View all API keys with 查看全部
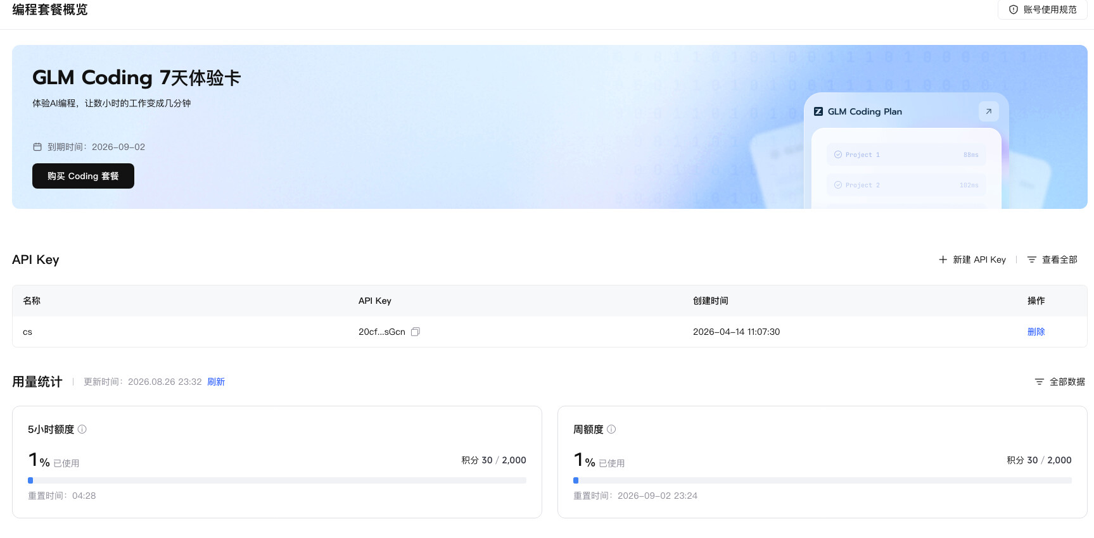This screenshot has width=1094, height=538. pos(1052,260)
